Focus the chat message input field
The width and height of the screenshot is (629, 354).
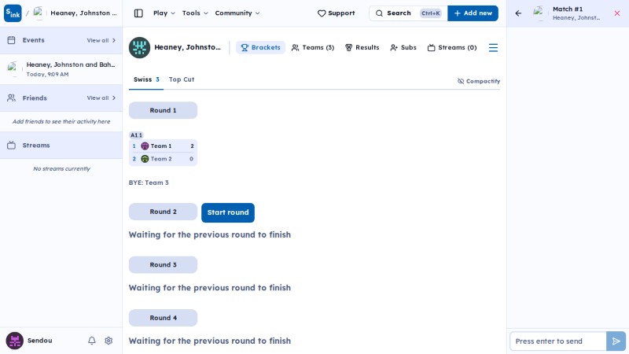click(558, 341)
